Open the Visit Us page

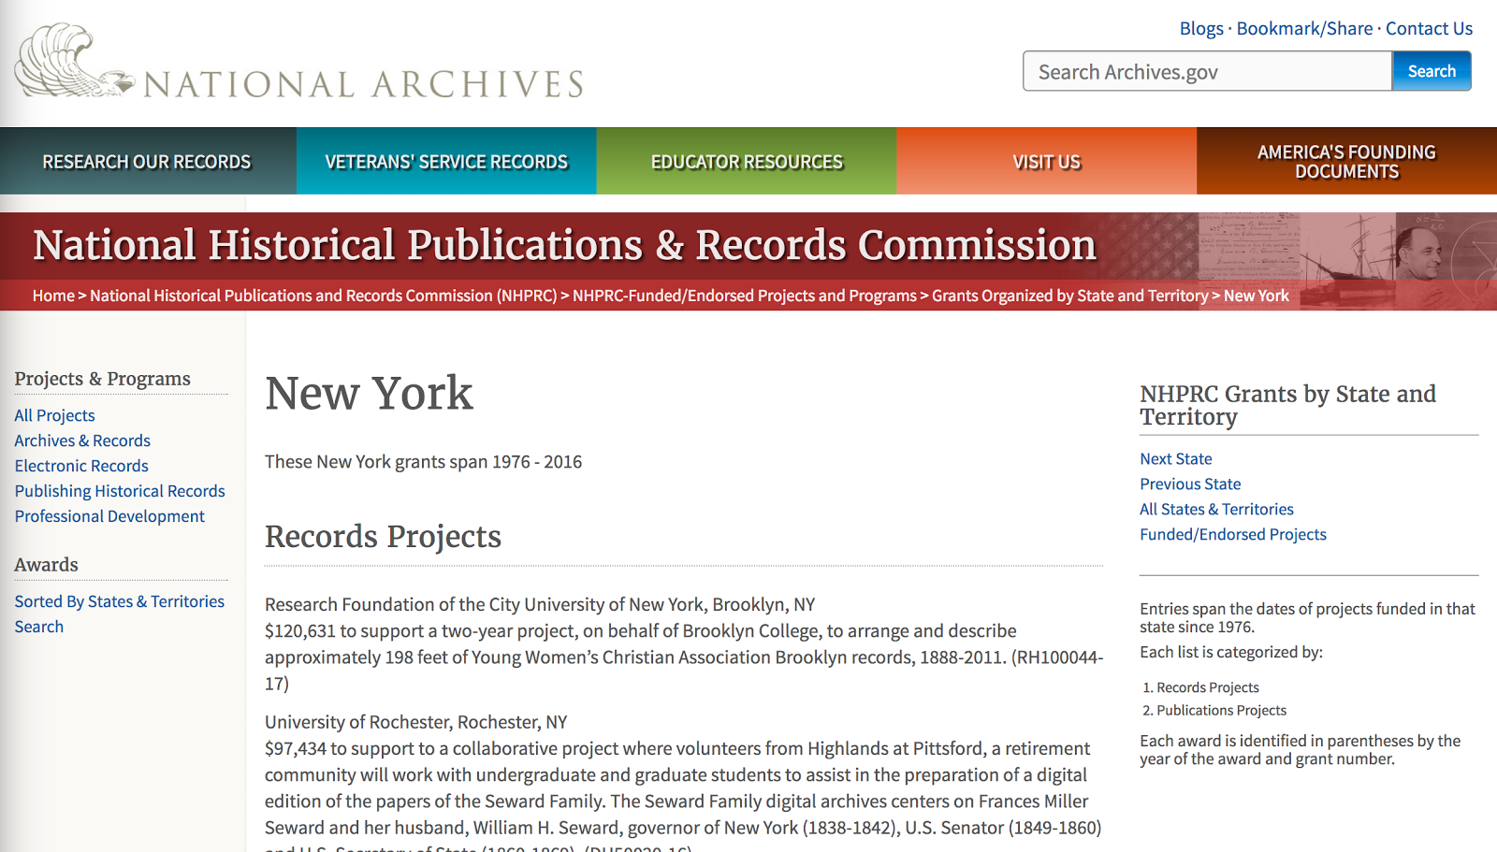pyautogui.click(x=1046, y=160)
